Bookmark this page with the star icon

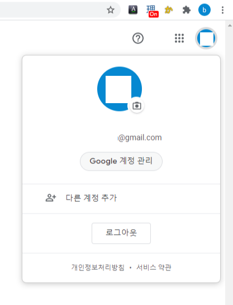tap(111, 9)
